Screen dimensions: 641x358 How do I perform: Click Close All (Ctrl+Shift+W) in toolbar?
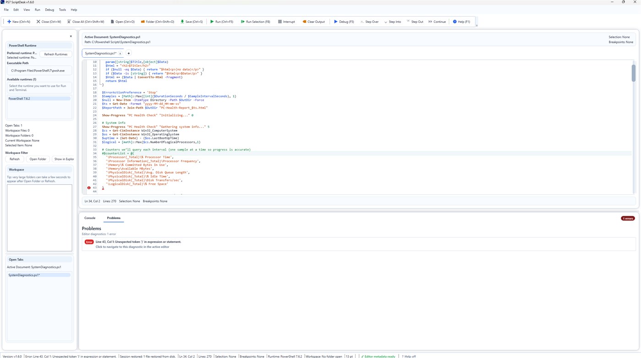coord(86,22)
